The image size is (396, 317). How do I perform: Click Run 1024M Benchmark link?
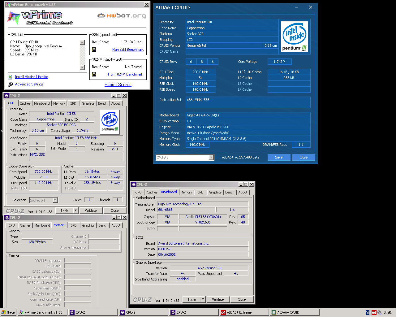(x=125, y=74)
